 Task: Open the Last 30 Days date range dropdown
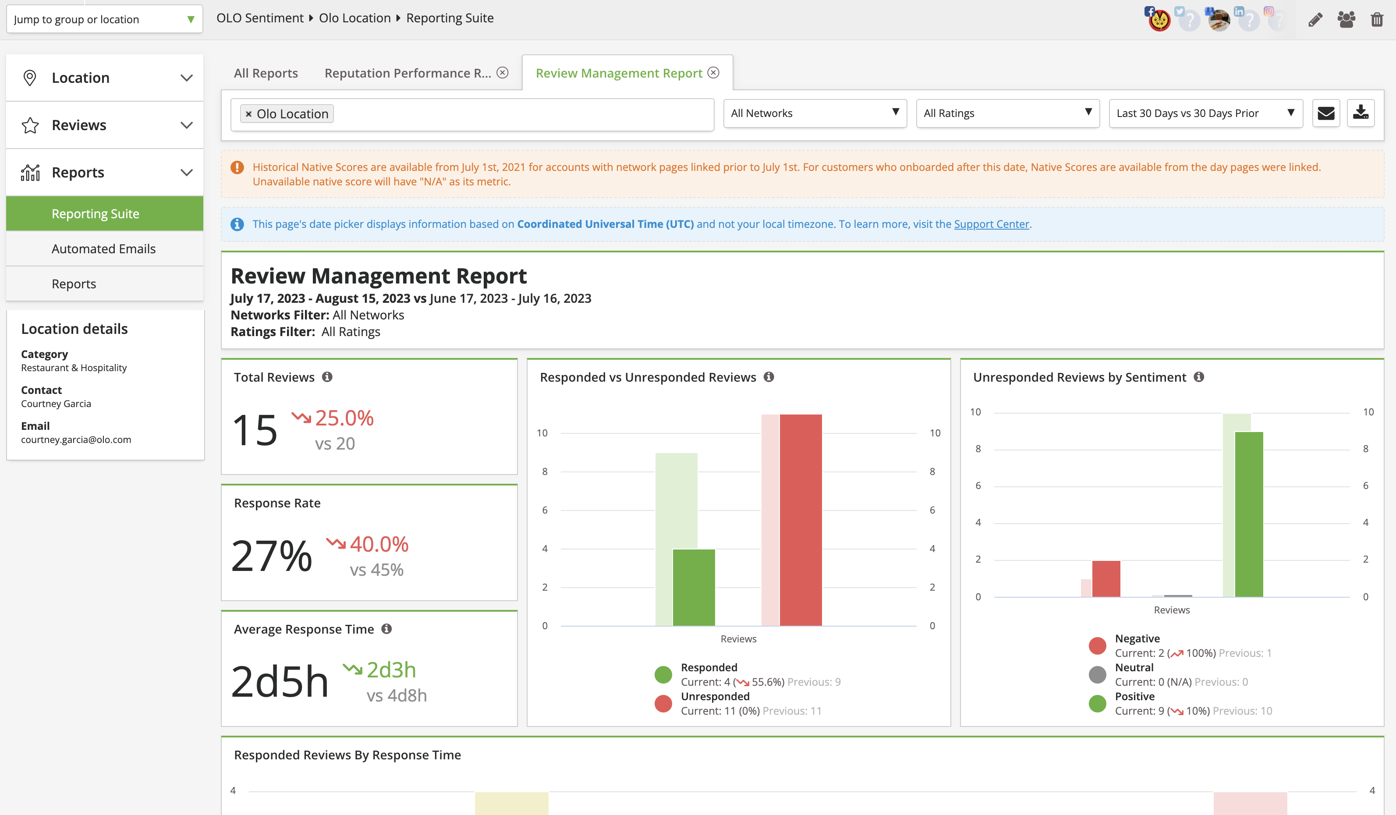(x=1205, y=113)
